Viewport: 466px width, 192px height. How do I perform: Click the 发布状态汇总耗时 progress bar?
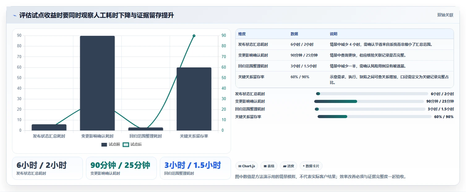(x=372, y=94)
